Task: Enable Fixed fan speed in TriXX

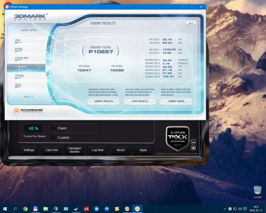Action: 53,128
